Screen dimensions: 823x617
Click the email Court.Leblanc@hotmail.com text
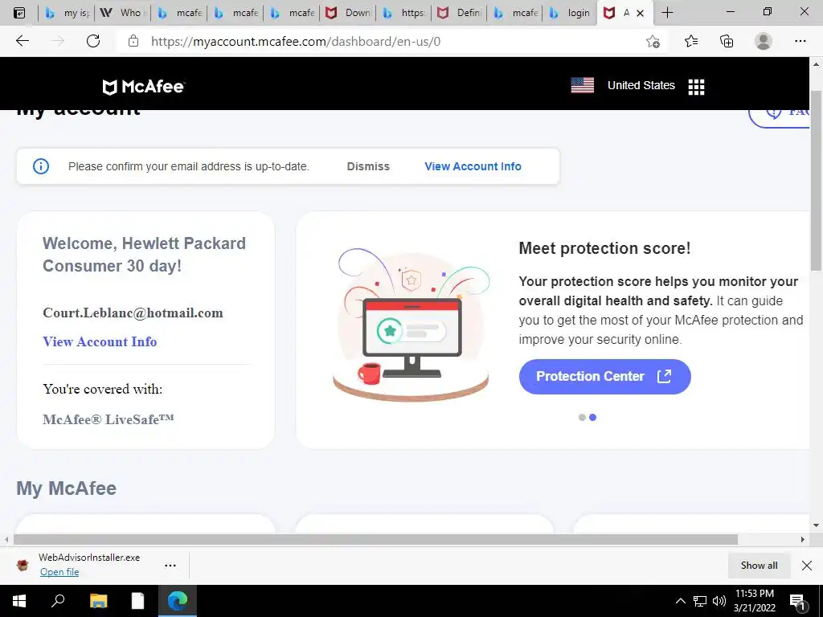(x=133, y=313)
